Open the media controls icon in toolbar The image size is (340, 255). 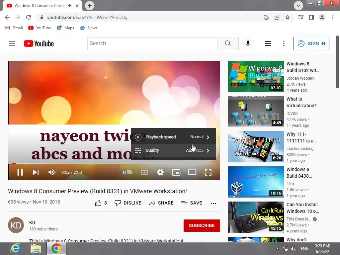coord(300,17)
